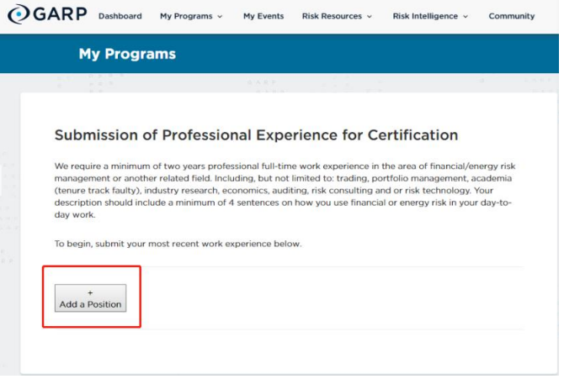Click the 'To begin, submit' instruction line

point(178,244)
